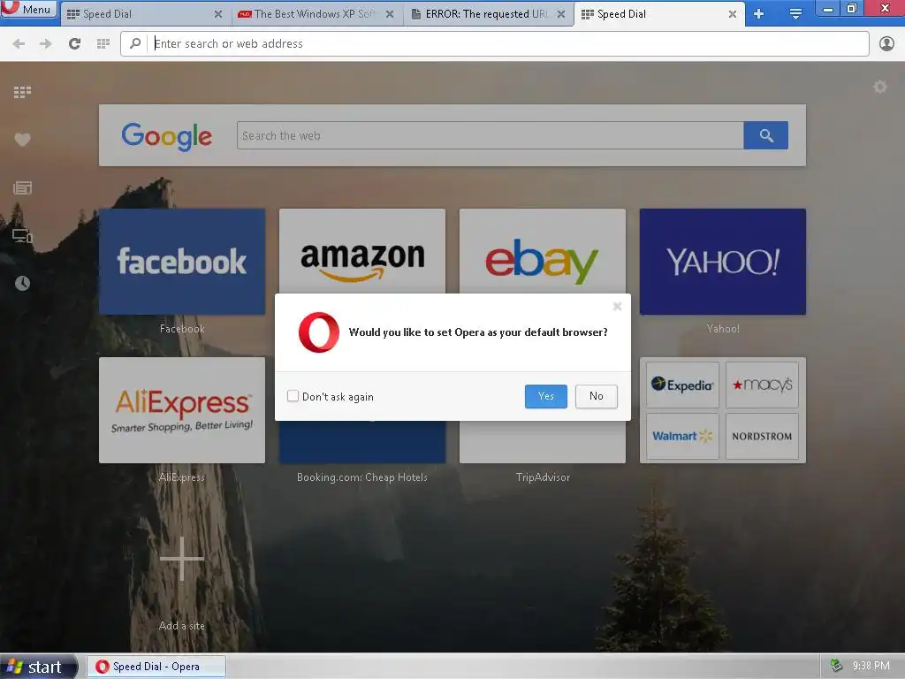Close the default browser dialog

tap(617, 307)
